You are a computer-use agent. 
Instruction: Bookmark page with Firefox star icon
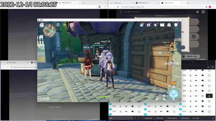tap(208, 67)
